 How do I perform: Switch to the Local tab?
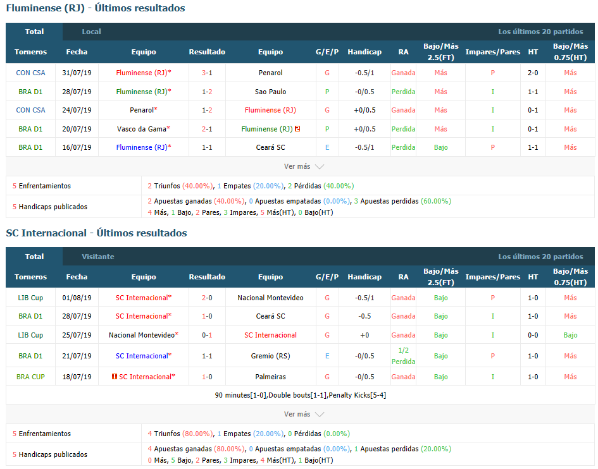pyautogui.click(x=92, y=32)
